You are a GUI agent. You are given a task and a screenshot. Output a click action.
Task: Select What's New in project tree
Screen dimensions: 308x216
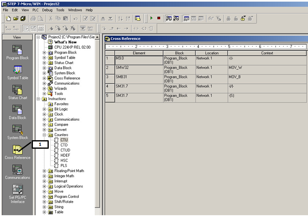tap(65, 42)
